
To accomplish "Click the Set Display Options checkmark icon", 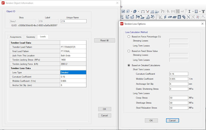I will [x=123, y=12].
